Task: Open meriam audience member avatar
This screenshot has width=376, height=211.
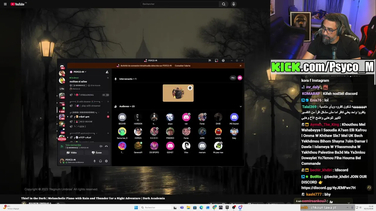Action: click(x=202, y=146)
